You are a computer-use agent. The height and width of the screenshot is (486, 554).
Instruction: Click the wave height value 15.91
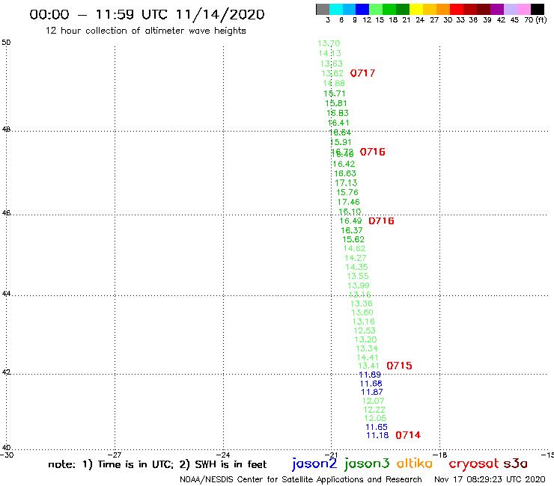341,142
